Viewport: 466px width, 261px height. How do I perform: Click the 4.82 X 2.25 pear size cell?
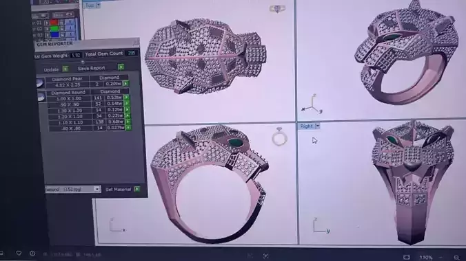point(68,85)
